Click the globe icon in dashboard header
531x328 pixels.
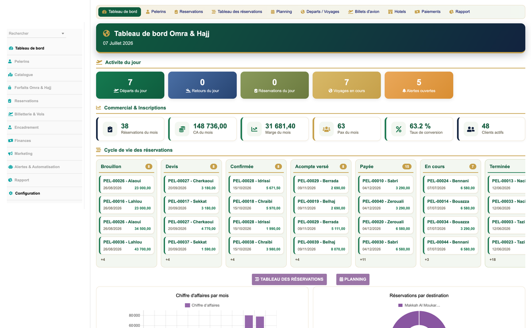pyautogui.click(x=106, y=34)
